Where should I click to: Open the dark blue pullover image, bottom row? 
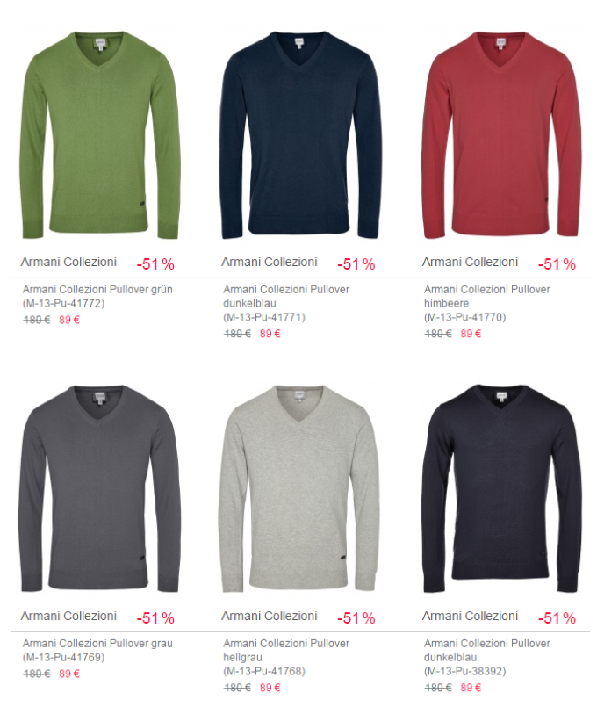click(x=501, y=489)
